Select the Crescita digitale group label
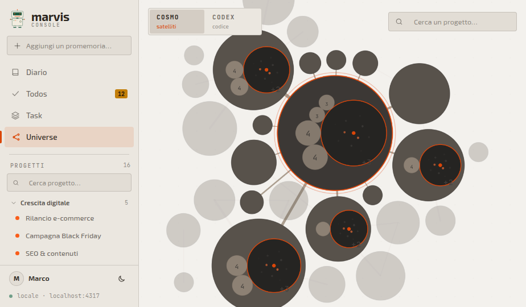 (x=45, y=203)
